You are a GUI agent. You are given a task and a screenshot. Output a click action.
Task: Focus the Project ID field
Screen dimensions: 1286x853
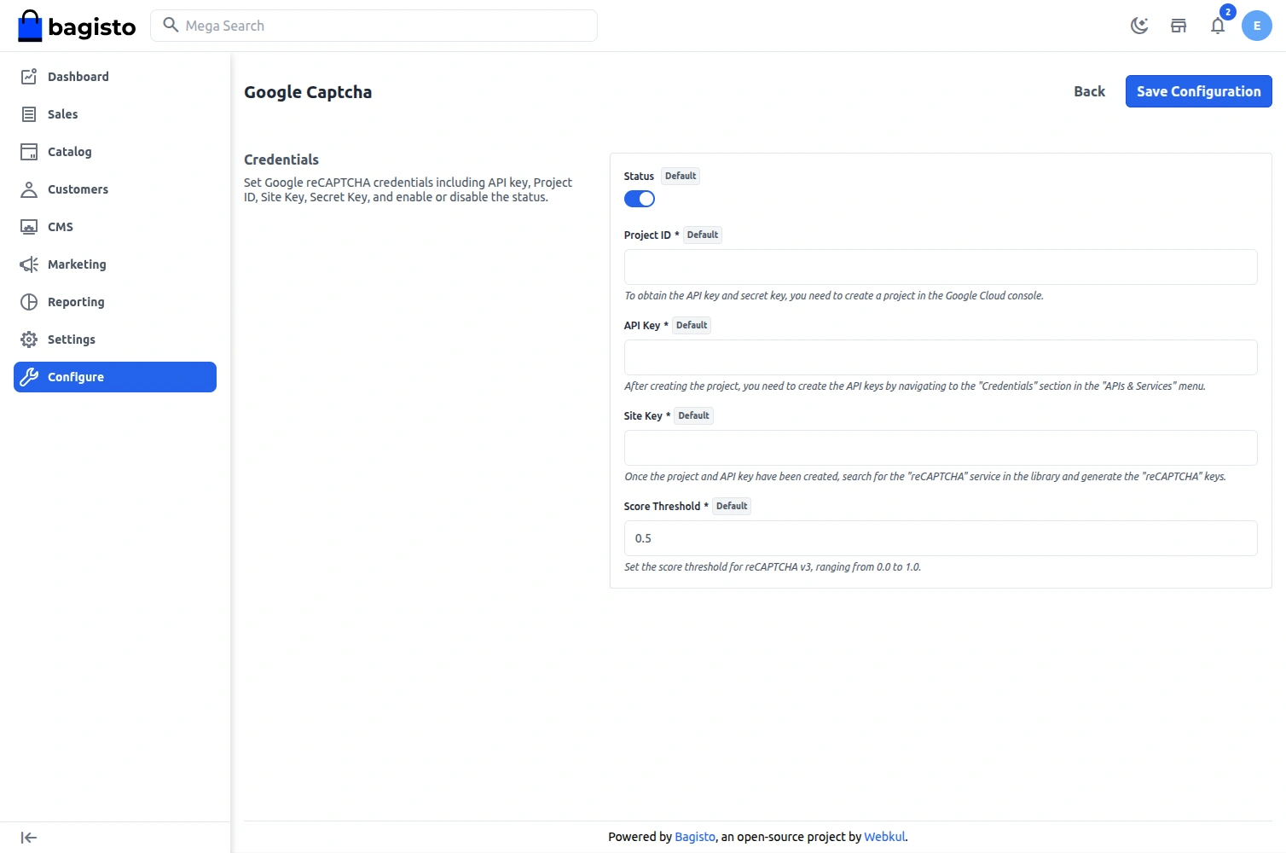click(x=940, y=267)
